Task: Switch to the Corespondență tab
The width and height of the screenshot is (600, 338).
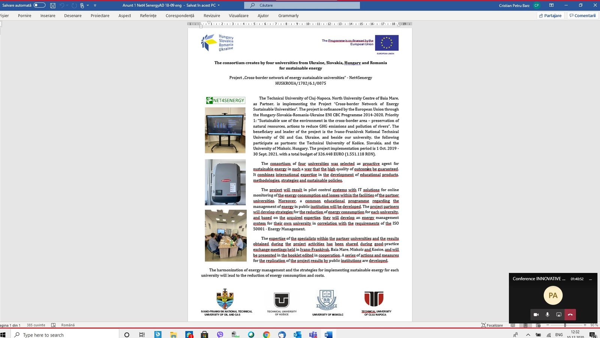Action: pos(180,16)
